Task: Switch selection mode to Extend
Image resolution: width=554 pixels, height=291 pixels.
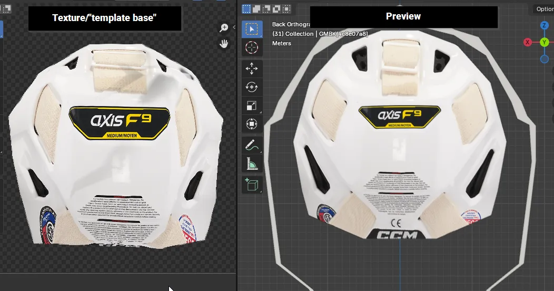Action: [256, 9]
